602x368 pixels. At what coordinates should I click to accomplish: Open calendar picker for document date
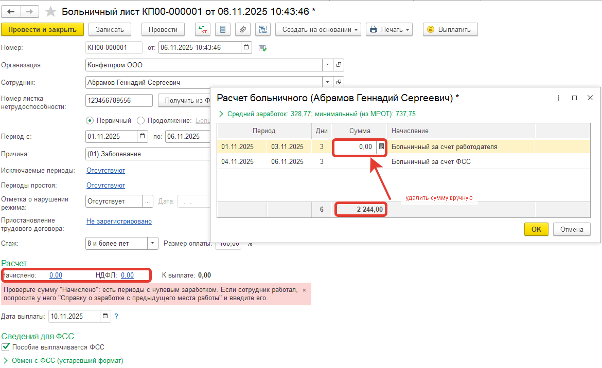pos(247,48)
